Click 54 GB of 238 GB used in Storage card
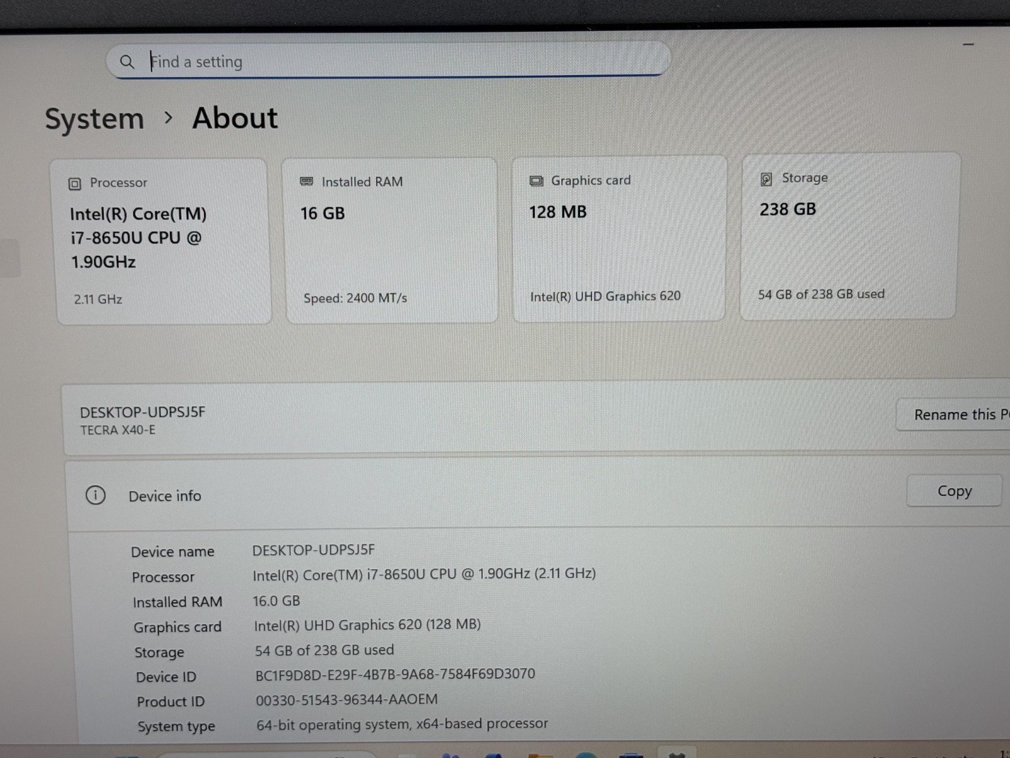 pyautogui.click(x=821, y=294)
